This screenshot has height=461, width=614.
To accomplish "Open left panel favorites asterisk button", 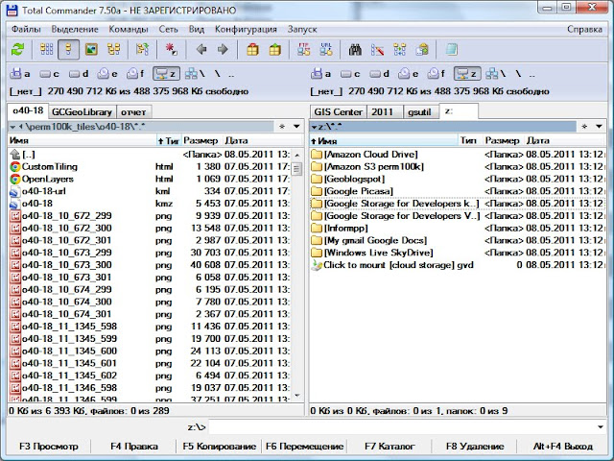I will 282,126.
